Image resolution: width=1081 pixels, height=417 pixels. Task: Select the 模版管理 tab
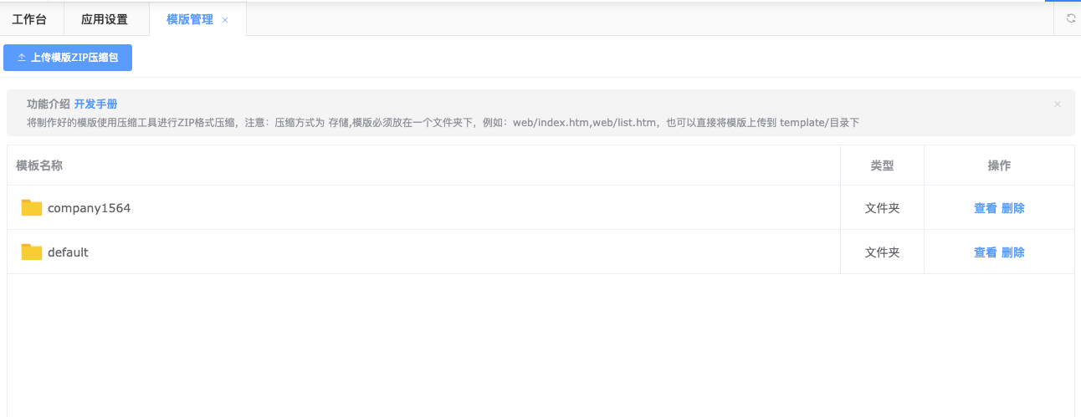[x=190, y=19]
